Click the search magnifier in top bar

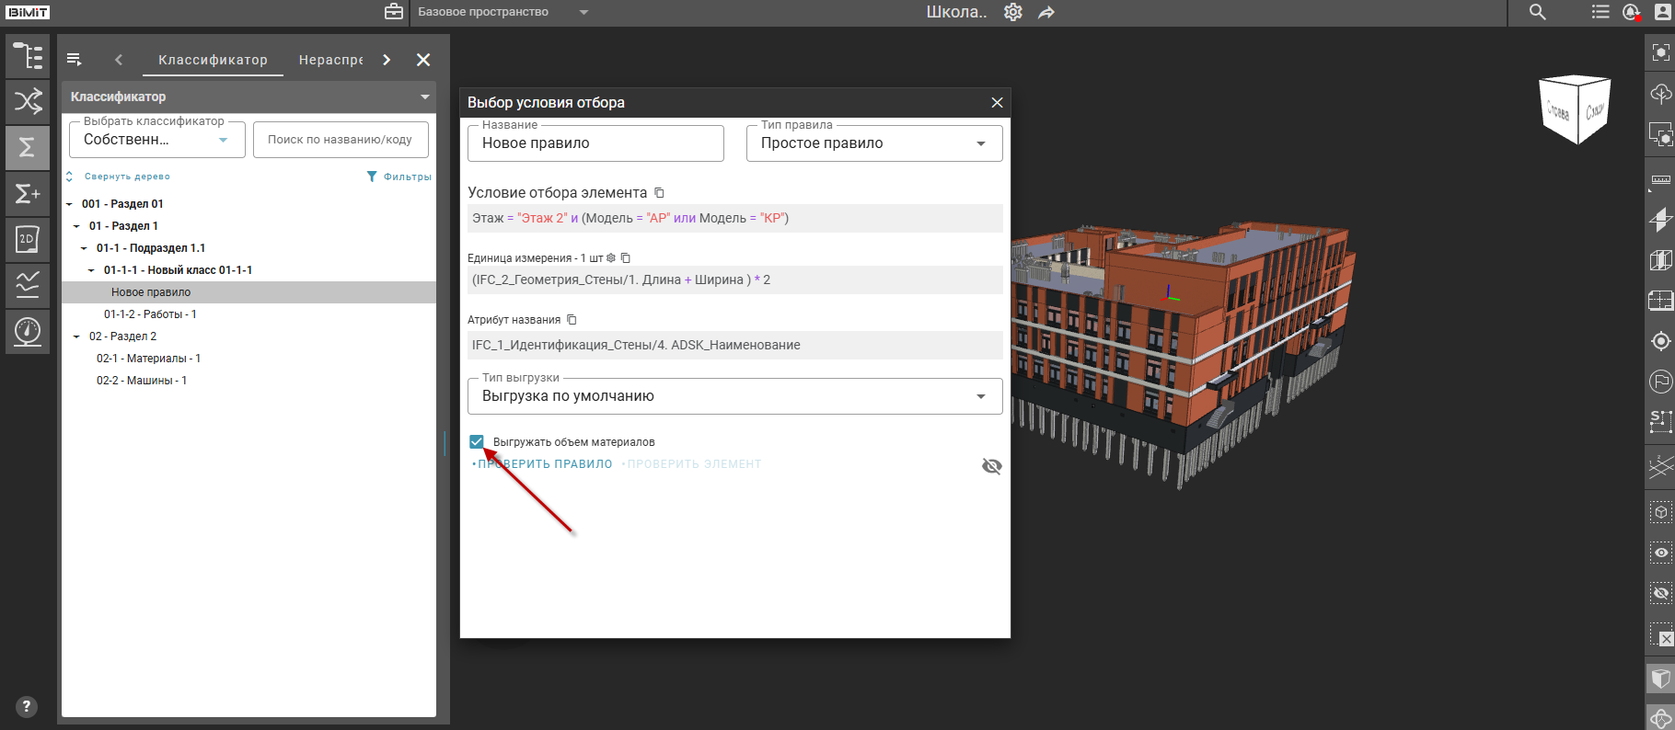click(1537, 12)
